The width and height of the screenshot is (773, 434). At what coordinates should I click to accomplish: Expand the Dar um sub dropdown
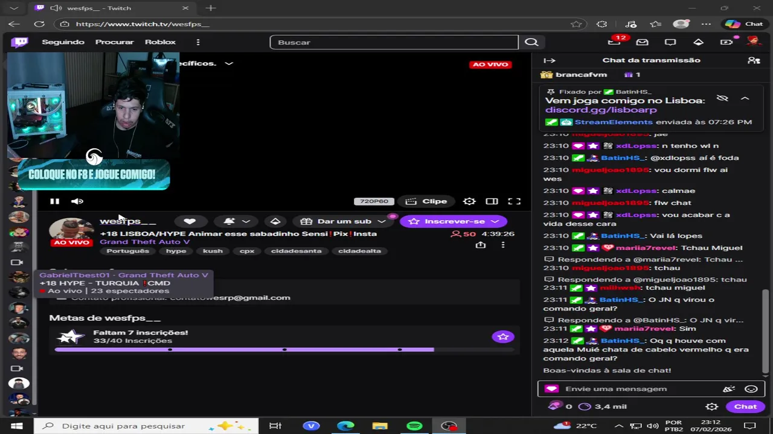point(381,221)
